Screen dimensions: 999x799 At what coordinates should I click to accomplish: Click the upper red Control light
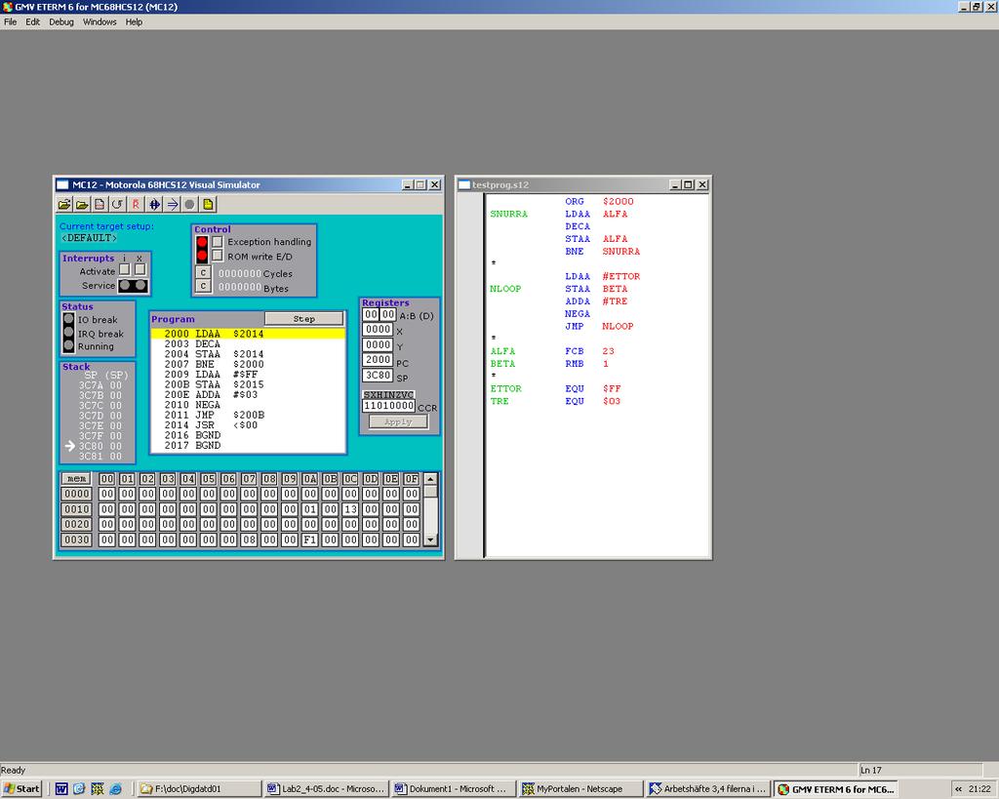coord(202,242)
